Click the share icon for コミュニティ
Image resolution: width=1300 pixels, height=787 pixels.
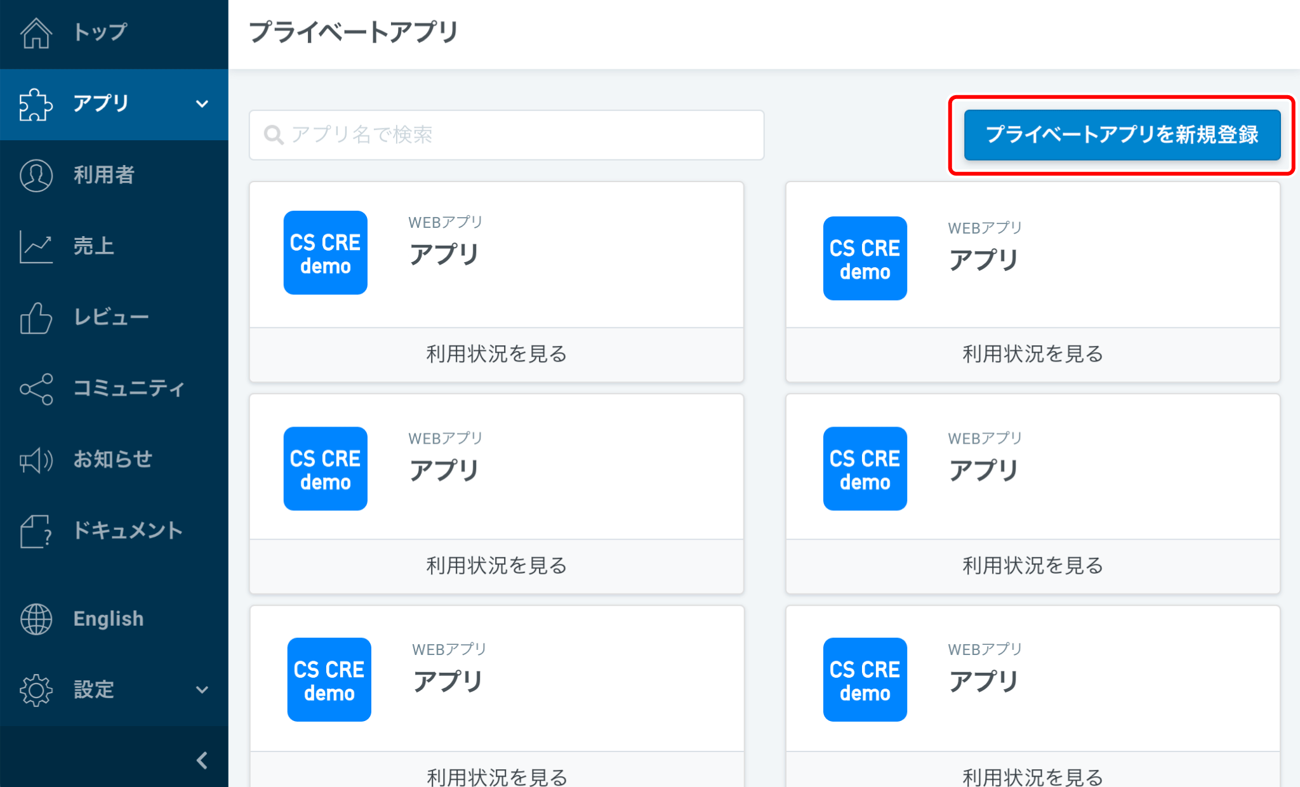36,388
